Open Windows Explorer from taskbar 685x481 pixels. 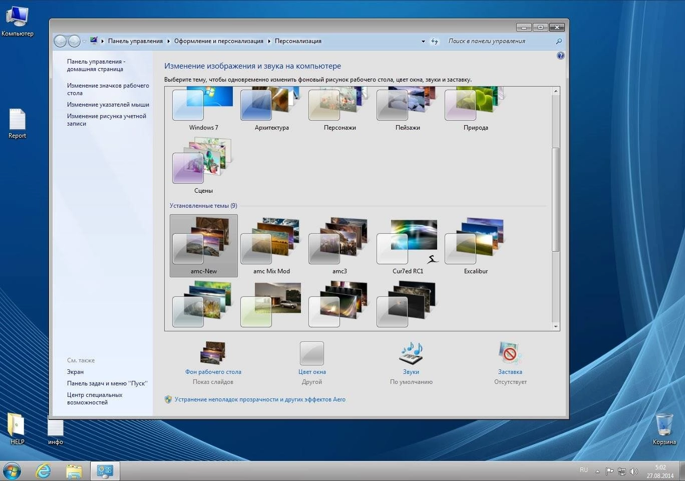[x=74, y=471]
